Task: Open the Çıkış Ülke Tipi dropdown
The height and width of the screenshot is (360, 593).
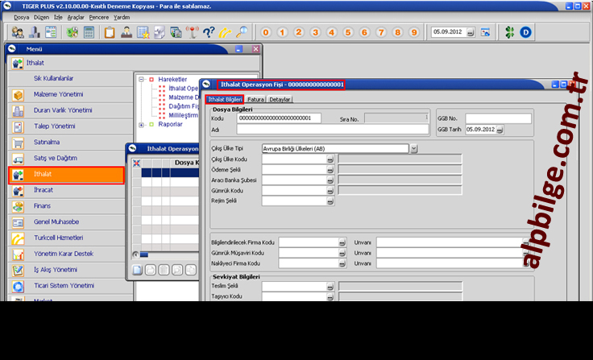Action: tap(413, 148)
